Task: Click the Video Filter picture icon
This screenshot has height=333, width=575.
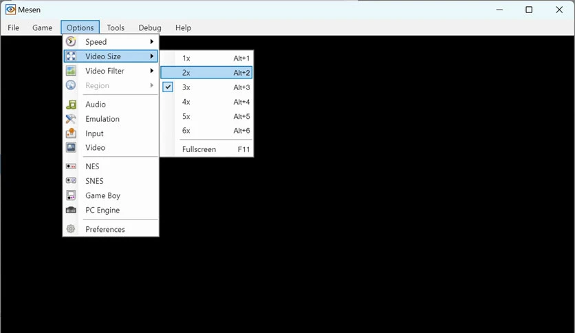Action: tap(71, 71)
